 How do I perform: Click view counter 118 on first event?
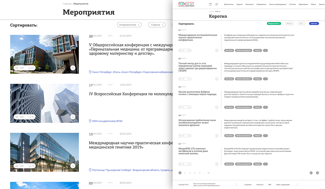click(20, 68)
